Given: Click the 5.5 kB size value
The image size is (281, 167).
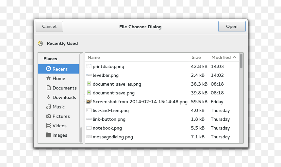Looking at the screenshot, I should pyautogui.click(x=198, y=128).
